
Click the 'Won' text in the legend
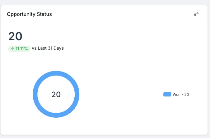coord(176,95)
